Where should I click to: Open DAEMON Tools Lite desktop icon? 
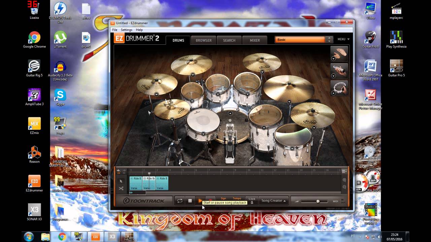click(x=60, y=13)
